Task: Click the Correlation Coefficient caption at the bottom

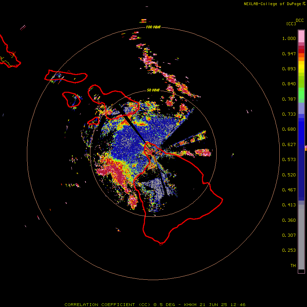Action: pyautogui.click(x=155, y=305)
